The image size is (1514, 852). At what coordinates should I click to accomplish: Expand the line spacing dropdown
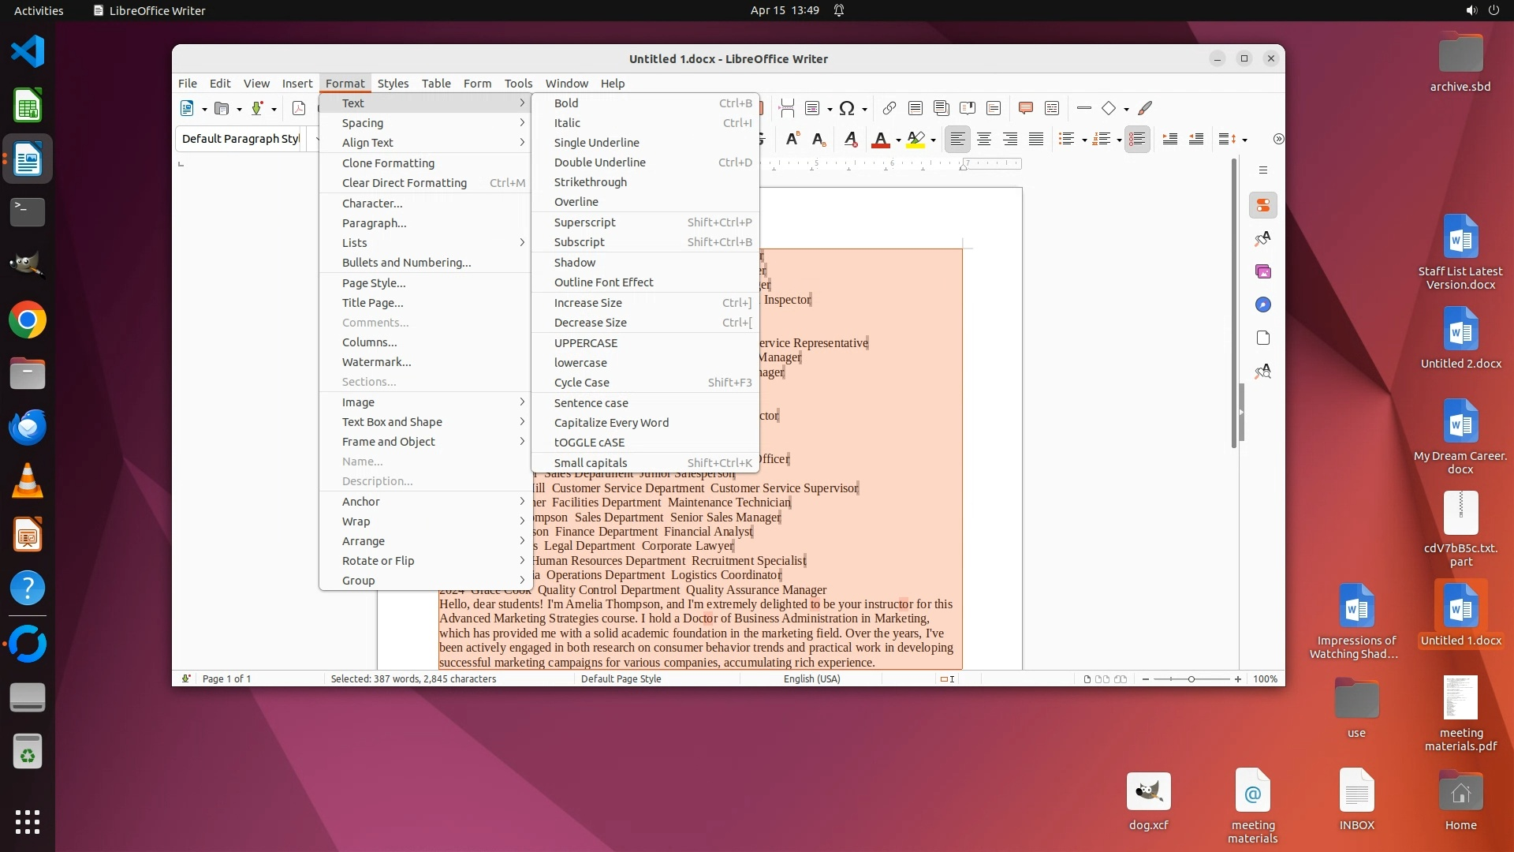click(x=1245, y=140)
